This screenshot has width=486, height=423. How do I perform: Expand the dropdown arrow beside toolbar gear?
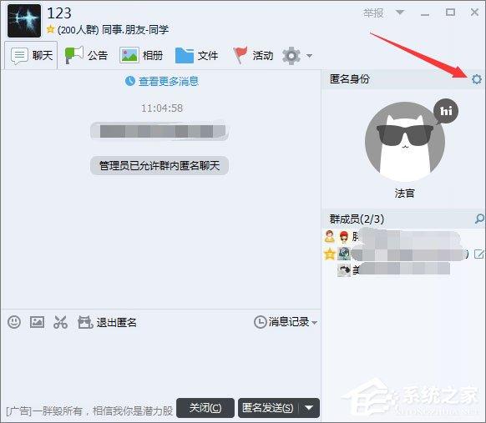[309, 56]
